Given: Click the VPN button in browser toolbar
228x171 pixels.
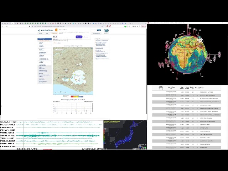Looking at the screenshot, I should coord(144,26).
